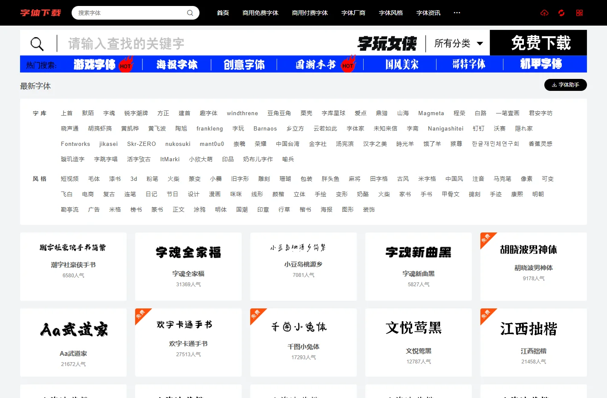This screenshot has width=607, height=398.
Task: Open the 文悦莺黑 font card
Action: [x=419, y=343]
